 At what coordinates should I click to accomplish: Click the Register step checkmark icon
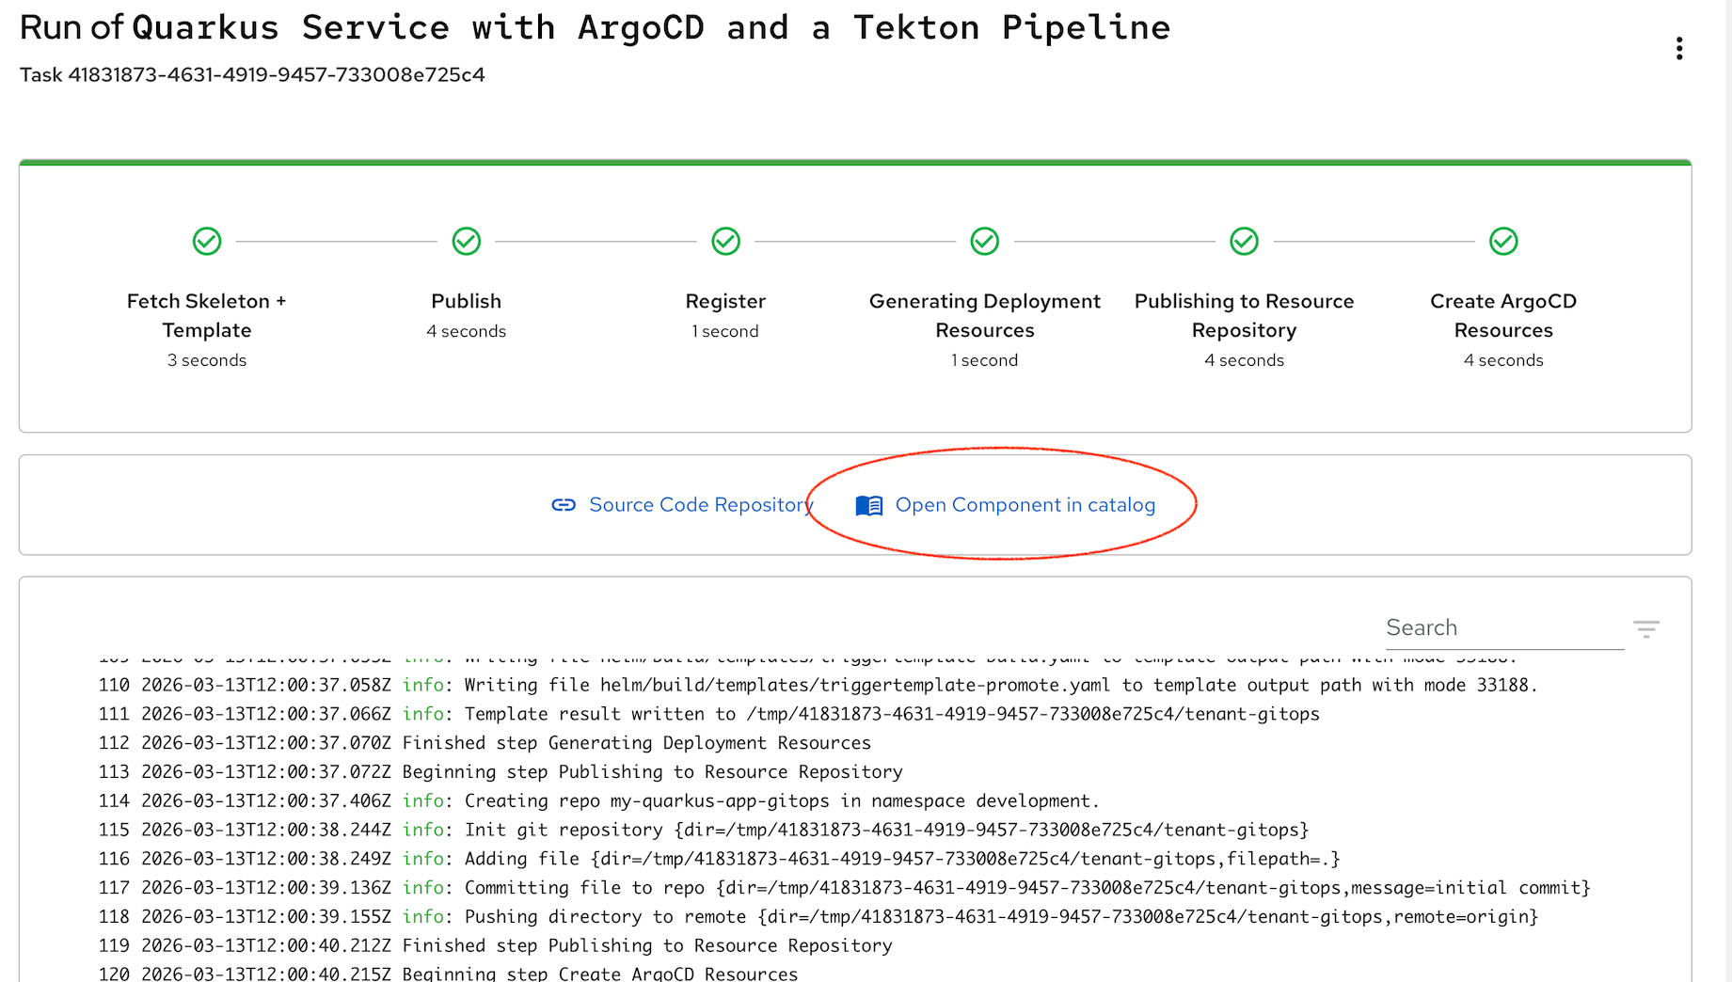tap(725, 242)
